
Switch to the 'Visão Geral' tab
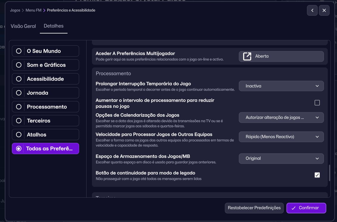point(23,26)
